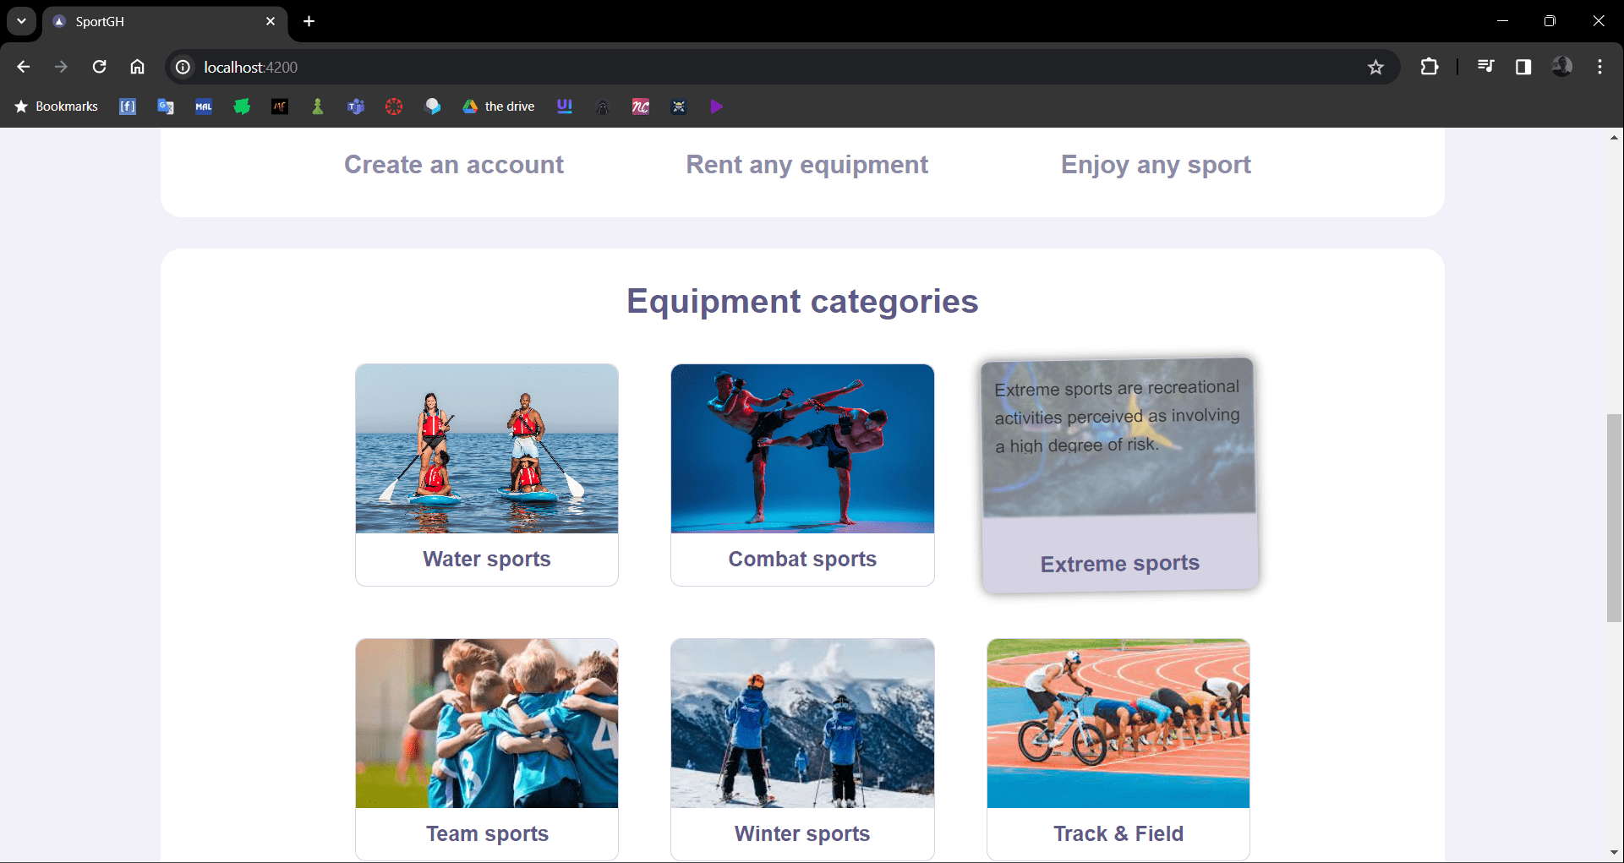Open the Team sports category photo

487,724
